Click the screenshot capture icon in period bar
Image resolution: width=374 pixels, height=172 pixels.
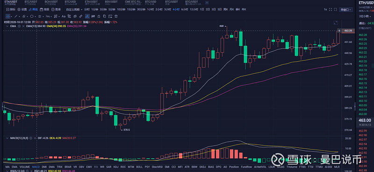pos(335,9)
